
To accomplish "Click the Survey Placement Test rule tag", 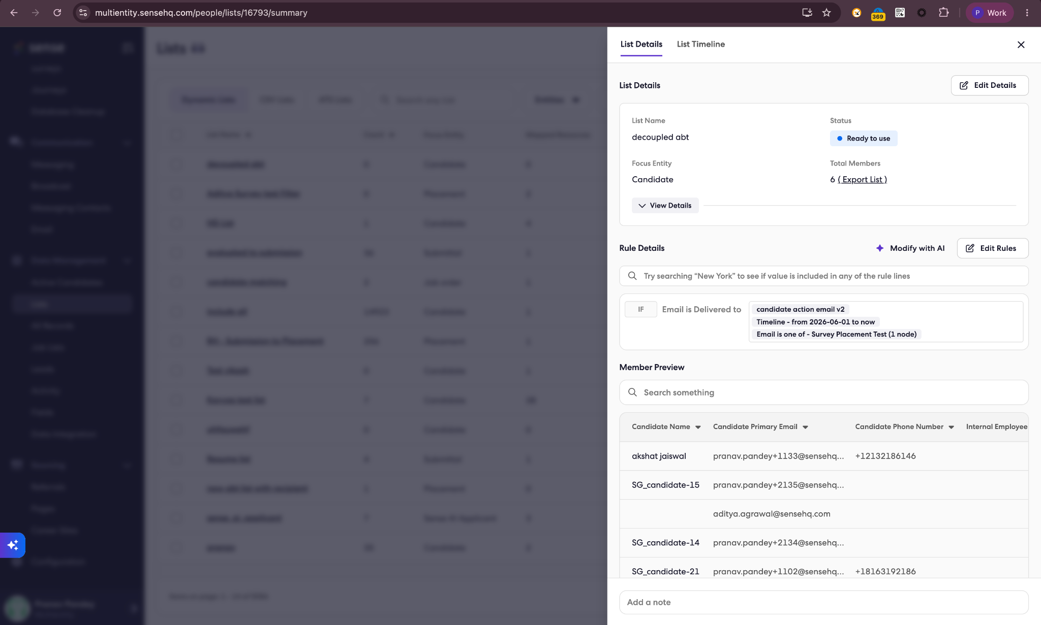I will click(836, 334).
